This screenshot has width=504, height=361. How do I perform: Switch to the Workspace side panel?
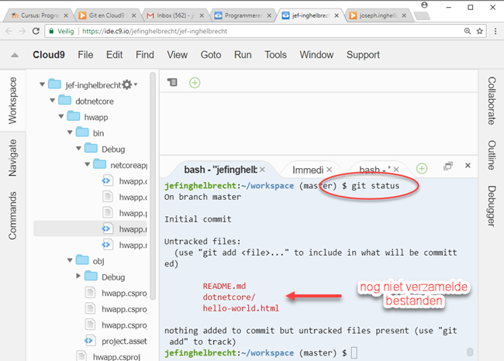[x=12, y=101]
